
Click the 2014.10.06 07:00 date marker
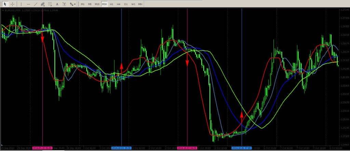(242, 148)
